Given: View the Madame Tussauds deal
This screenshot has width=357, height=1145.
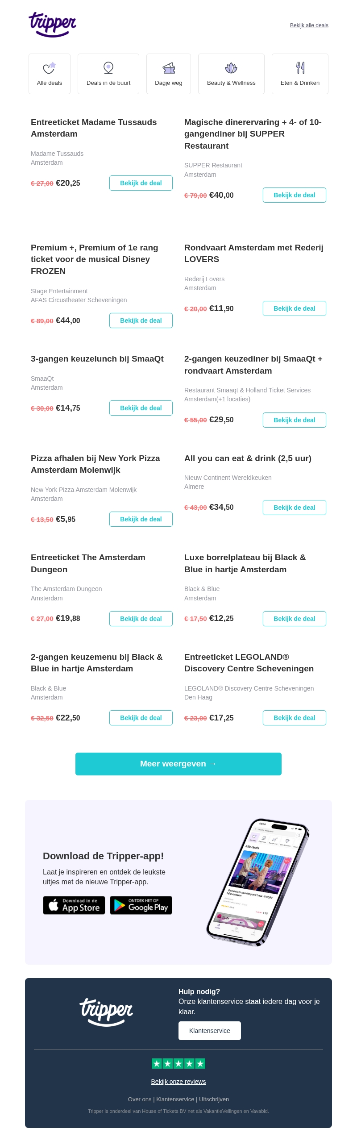Looking at the screenshot, I should [x=141, y=183].
